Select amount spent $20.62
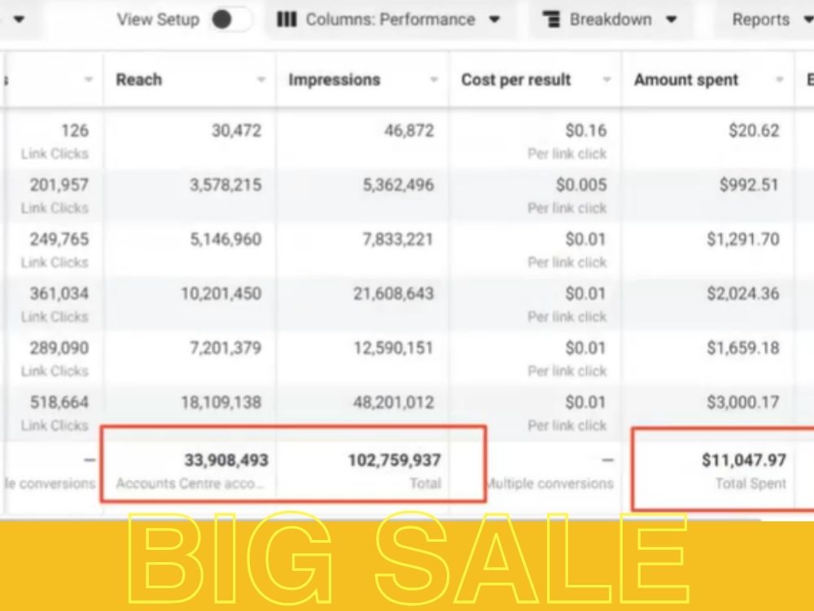The image size is (814, 611). [754, 130]
